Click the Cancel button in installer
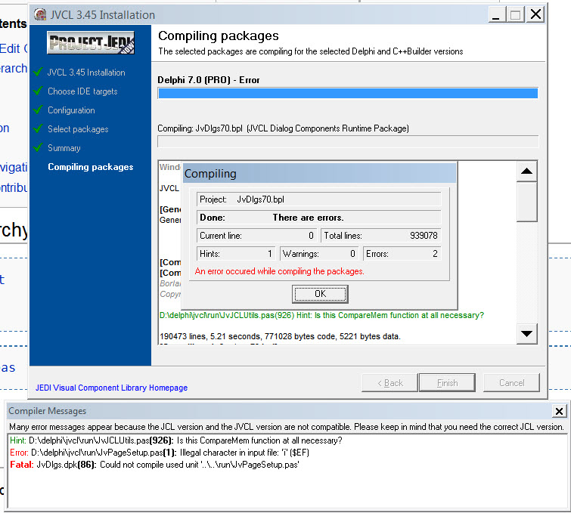This screenshot has width=571, height=513. [x=511, y=383]
